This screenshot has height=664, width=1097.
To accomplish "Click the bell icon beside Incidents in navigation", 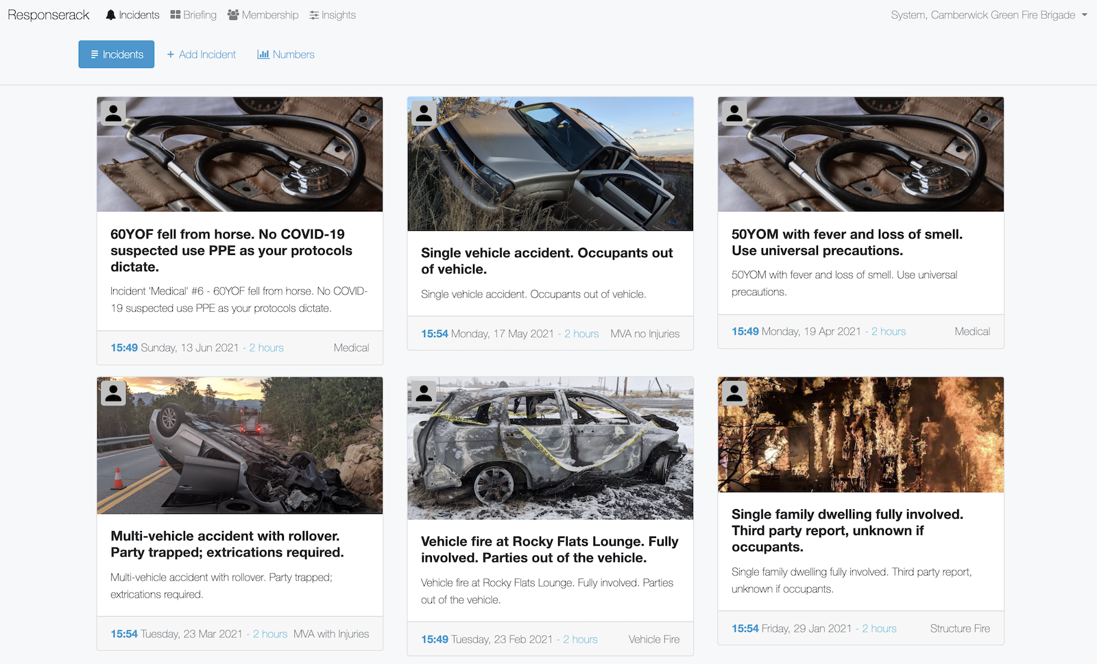I will (110, 14).
